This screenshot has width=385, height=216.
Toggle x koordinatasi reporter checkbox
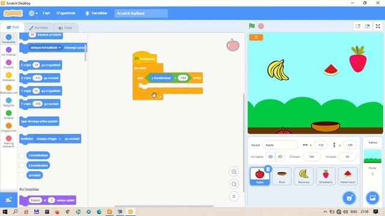pos(22,155)
